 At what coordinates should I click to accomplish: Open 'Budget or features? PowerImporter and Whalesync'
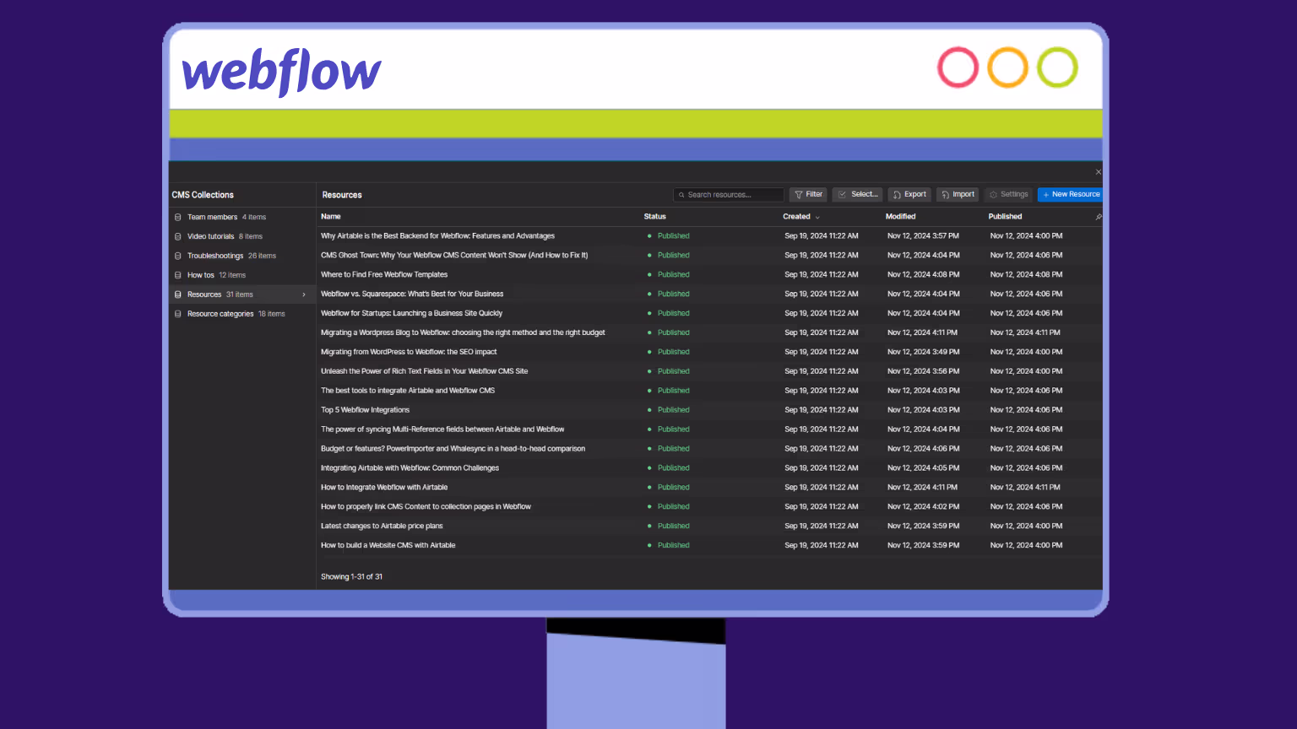453,450
